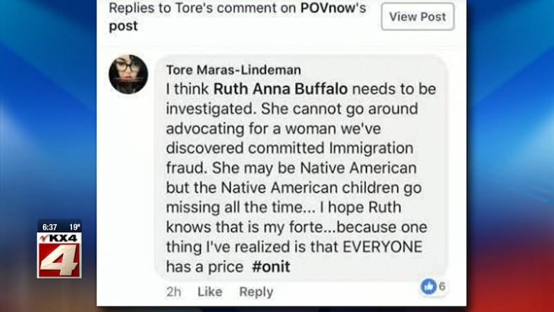Click the large red 4 channel logo
The image size is (554, 312).
(x=60, y=260)
